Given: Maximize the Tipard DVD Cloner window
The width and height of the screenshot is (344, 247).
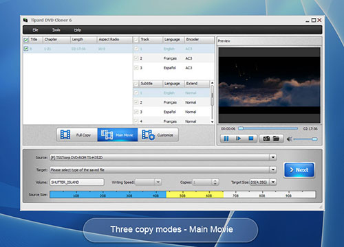Looking at the screenshot, I should [x=314, y=20].
